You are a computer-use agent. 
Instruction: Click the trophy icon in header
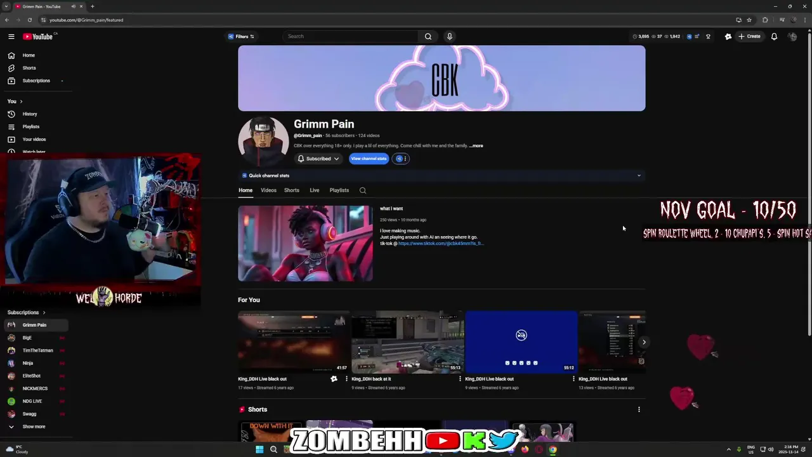(708, 36)
